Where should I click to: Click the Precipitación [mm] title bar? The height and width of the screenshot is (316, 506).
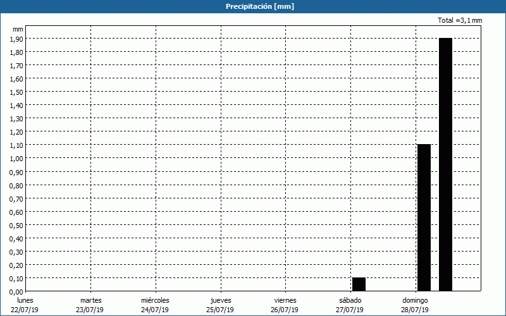253,6
